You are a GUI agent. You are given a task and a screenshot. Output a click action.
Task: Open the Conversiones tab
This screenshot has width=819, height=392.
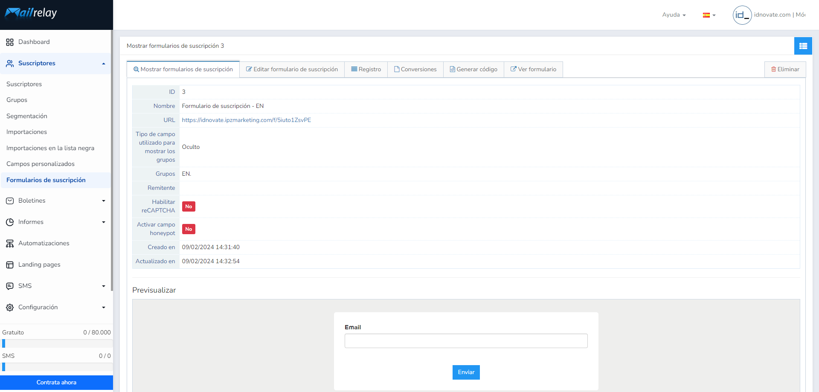(415, 70)
